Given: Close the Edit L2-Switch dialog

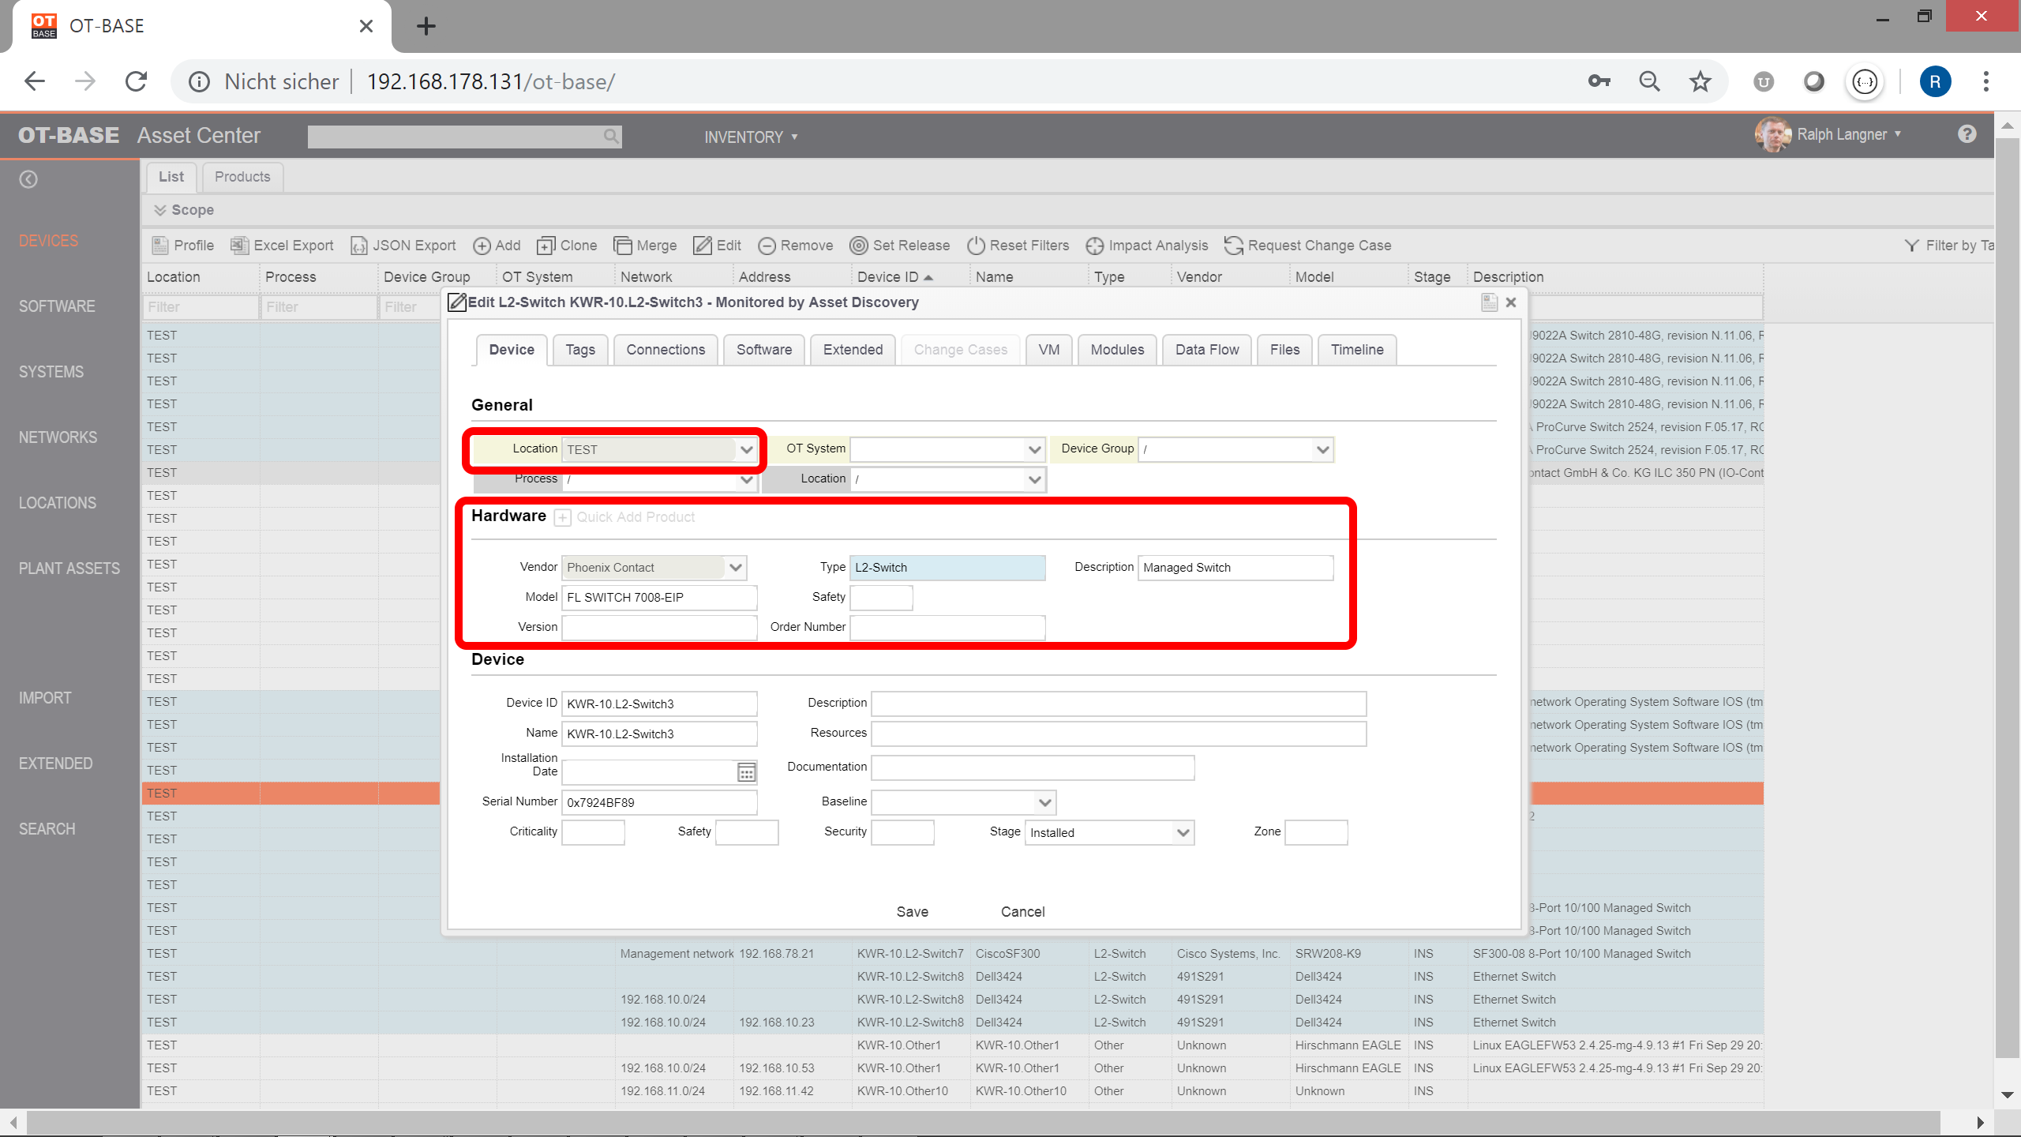Looking at the screenshot, I should tap(1511, 302).
